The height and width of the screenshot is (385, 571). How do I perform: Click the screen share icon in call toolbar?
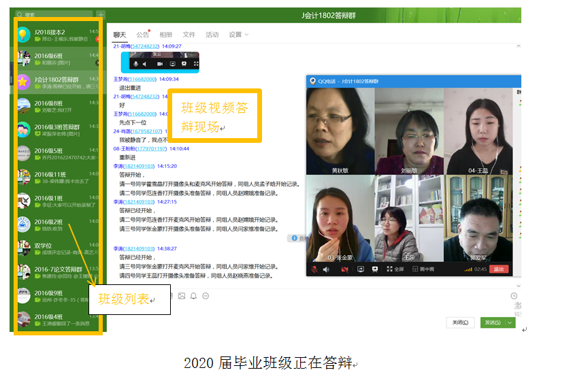[x=360, y=269]
